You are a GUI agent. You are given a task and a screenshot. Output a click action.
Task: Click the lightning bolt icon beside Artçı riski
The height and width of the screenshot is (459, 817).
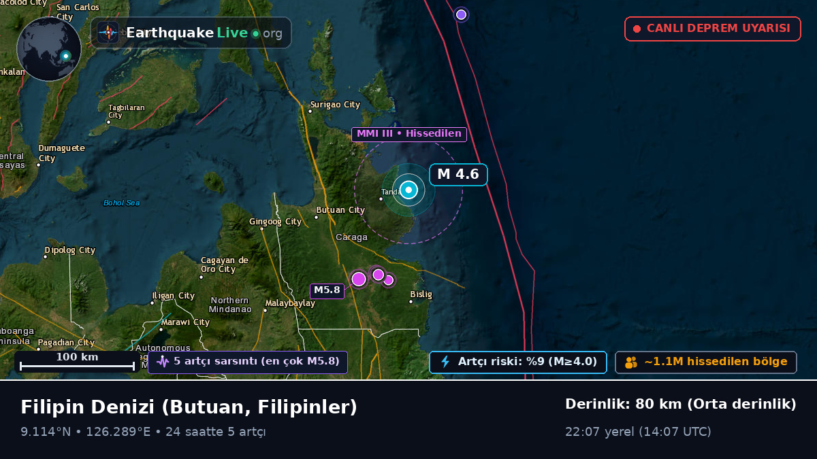click(x=445, y=362)
